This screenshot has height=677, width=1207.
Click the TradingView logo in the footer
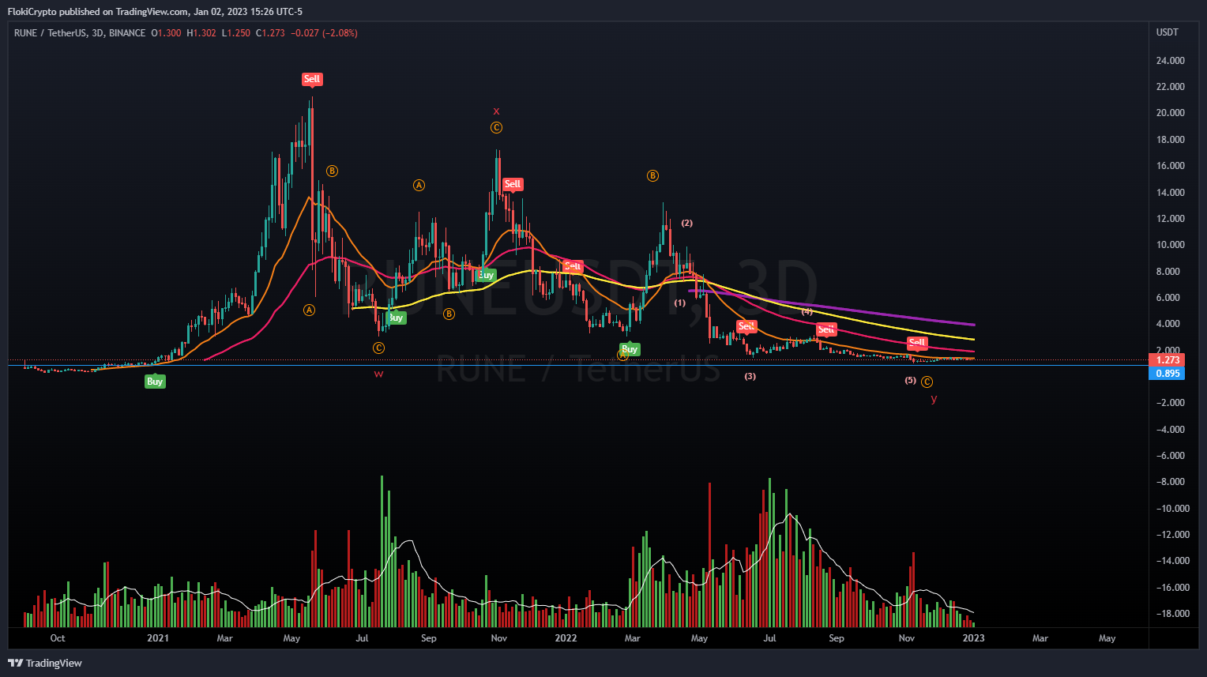tap(45, 663)
